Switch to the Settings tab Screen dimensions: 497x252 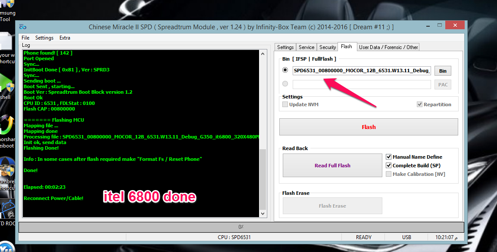tap(285, 47)
